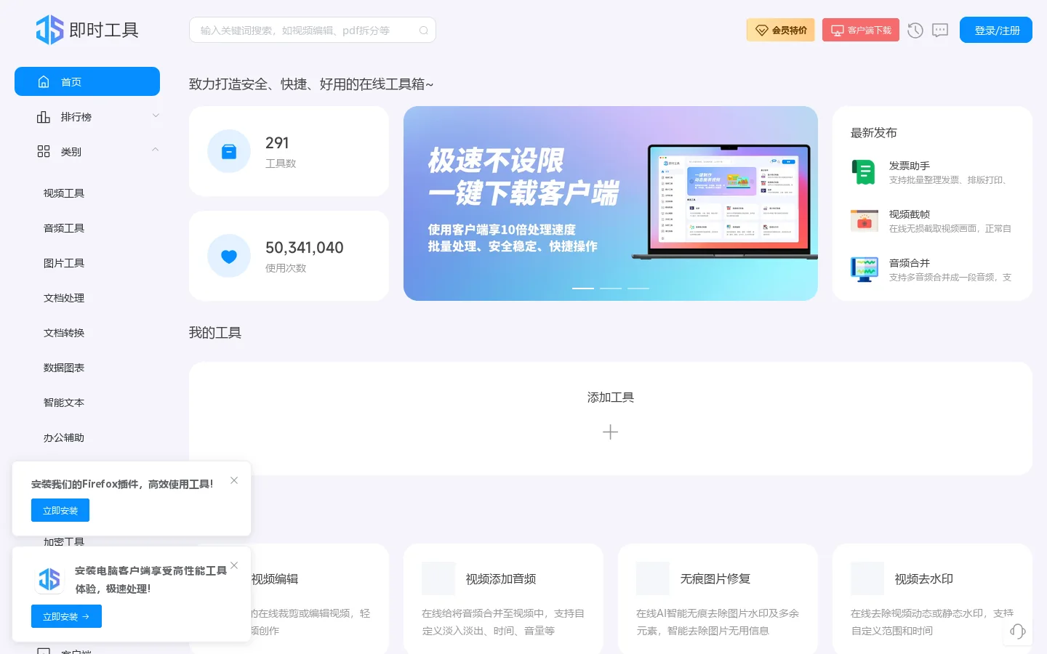Open the history clock icon

point(915,31)
